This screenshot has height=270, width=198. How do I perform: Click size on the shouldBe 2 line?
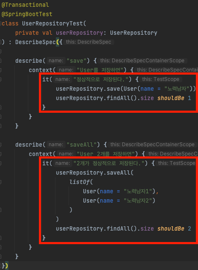click(147, 229)
